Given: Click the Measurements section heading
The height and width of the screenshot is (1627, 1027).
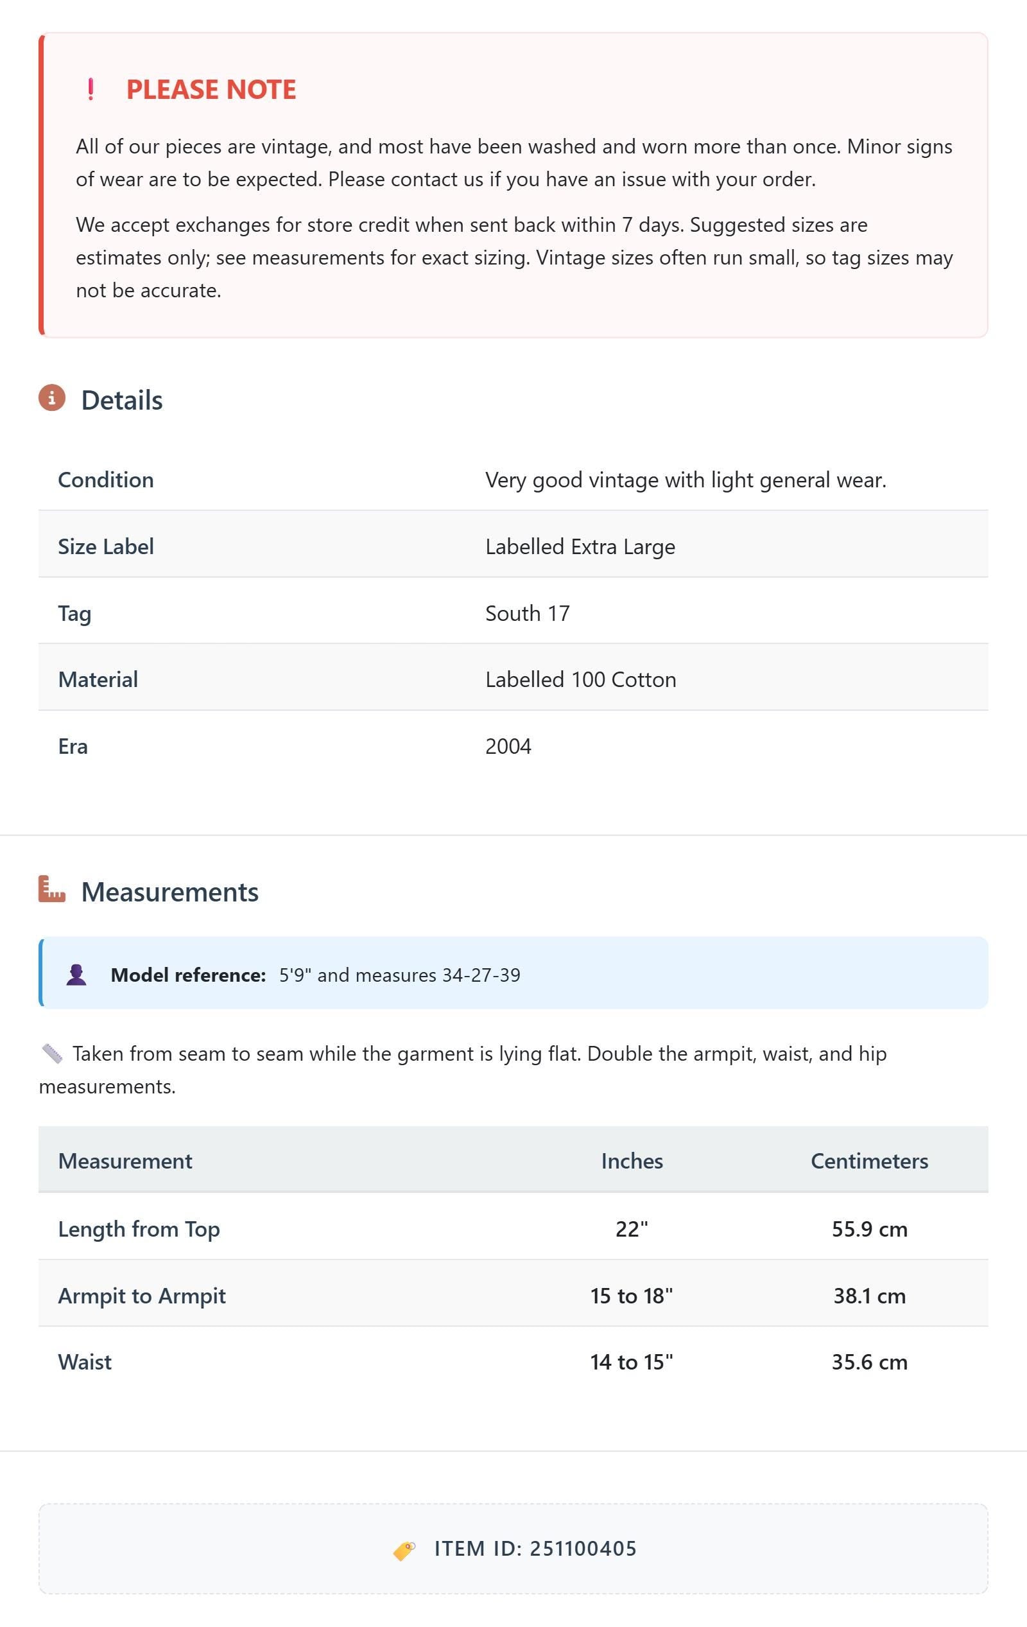Looking at the screenshot, I should click(169, 892).
